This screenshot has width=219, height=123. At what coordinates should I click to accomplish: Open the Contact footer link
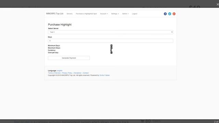pyautogui.click(x=86, y=73)
